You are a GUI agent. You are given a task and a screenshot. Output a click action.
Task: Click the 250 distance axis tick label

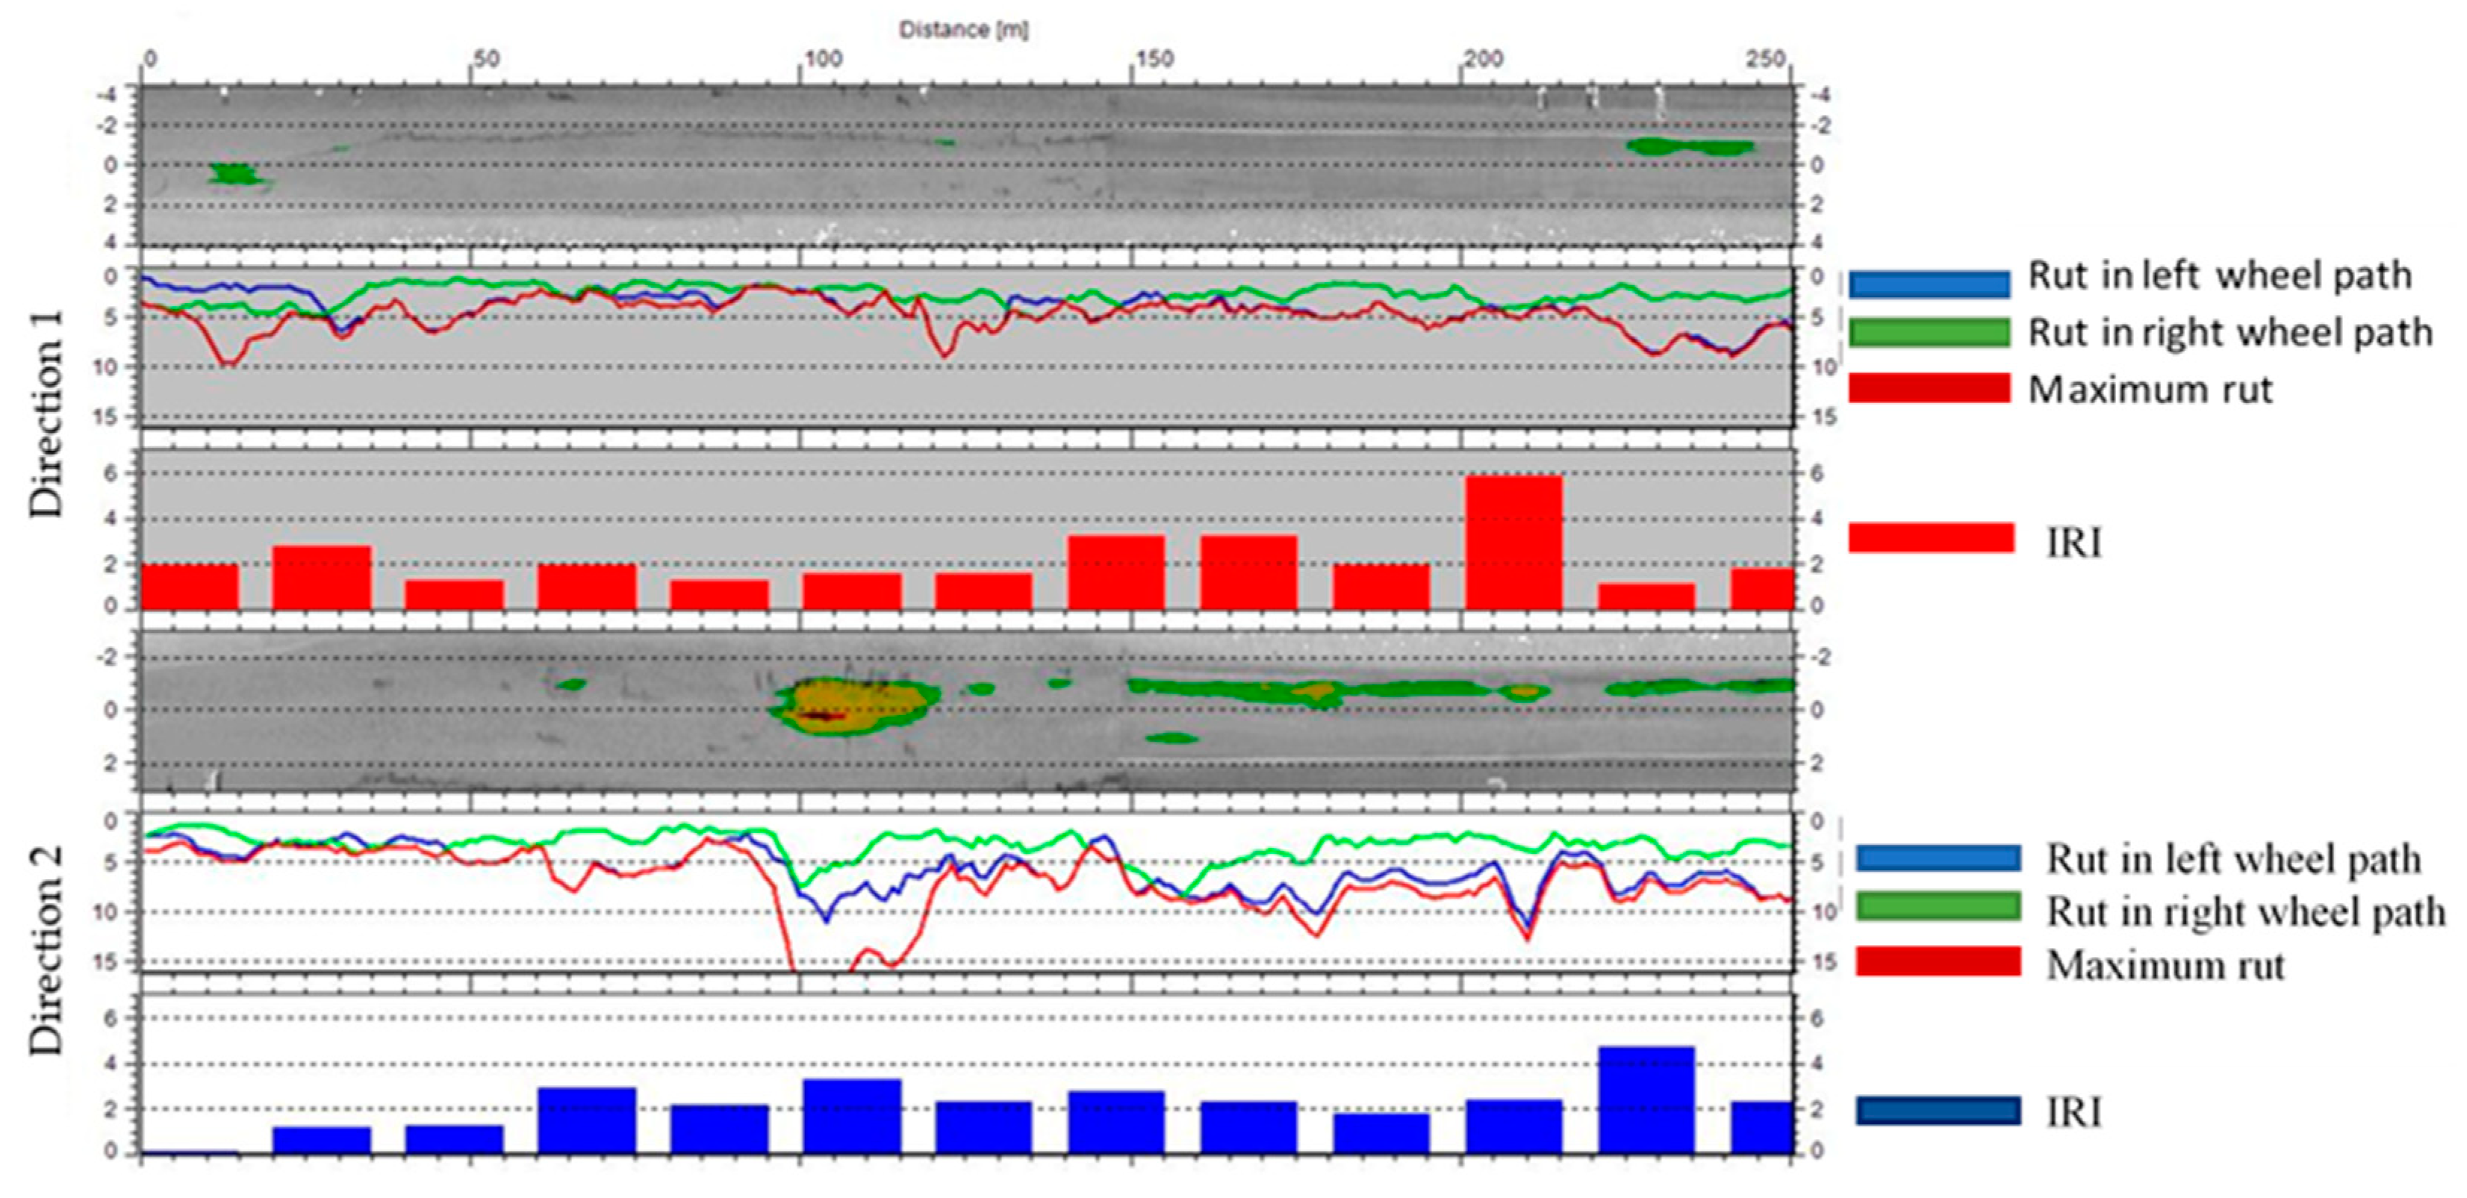(1764, 60)
